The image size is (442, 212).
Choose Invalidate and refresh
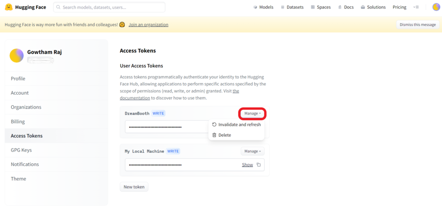[x=236, y=125]
